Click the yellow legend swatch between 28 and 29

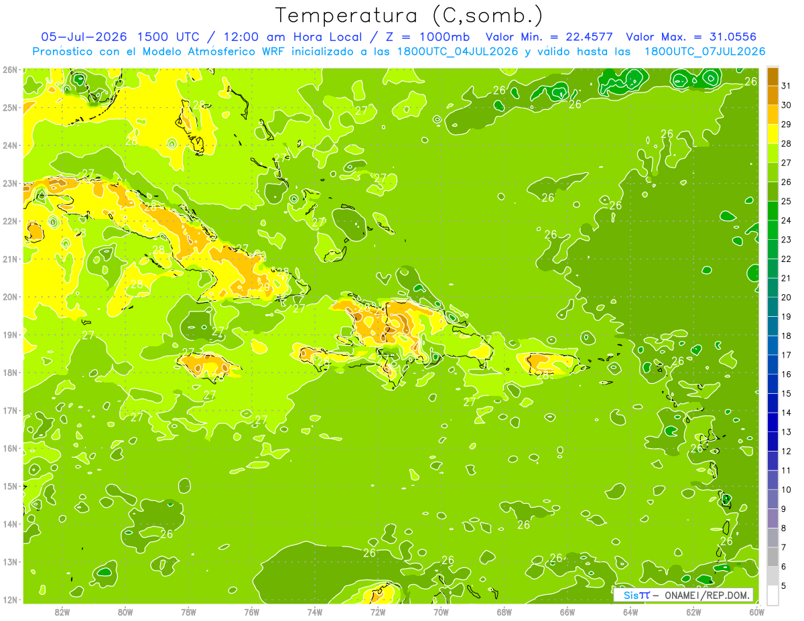coord(773,134)
